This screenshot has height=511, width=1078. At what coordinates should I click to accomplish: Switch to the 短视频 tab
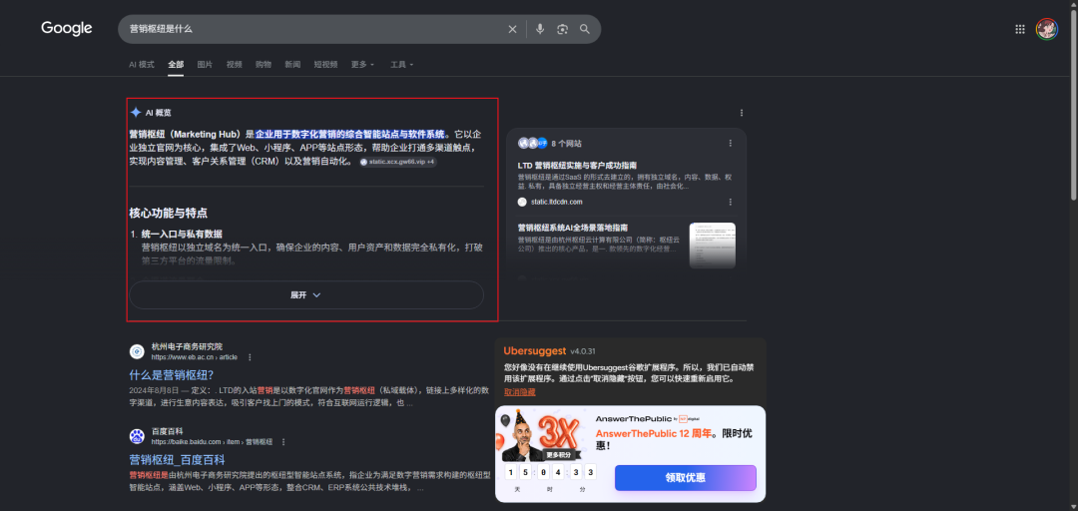click(325, 64)
